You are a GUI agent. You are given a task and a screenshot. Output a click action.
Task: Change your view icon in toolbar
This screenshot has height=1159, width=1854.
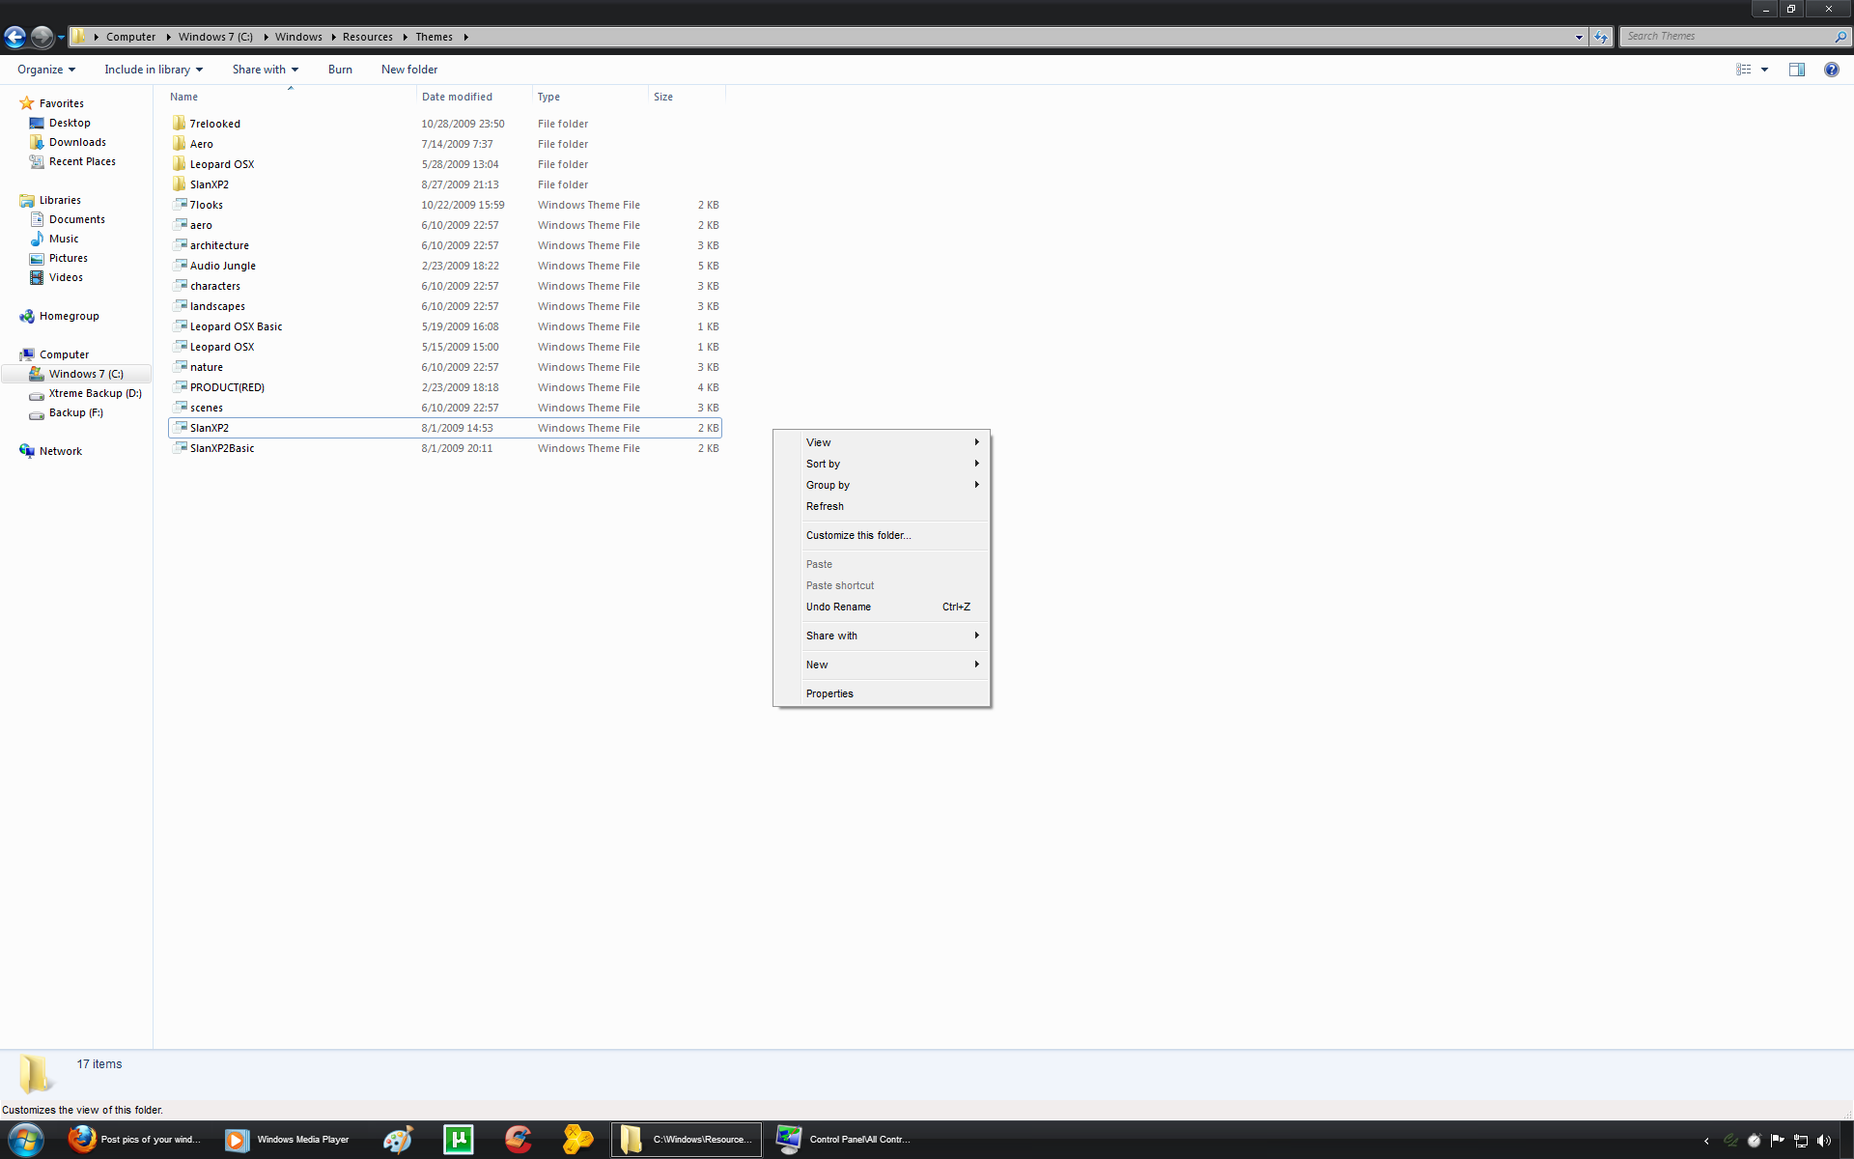coord(1744,70)
